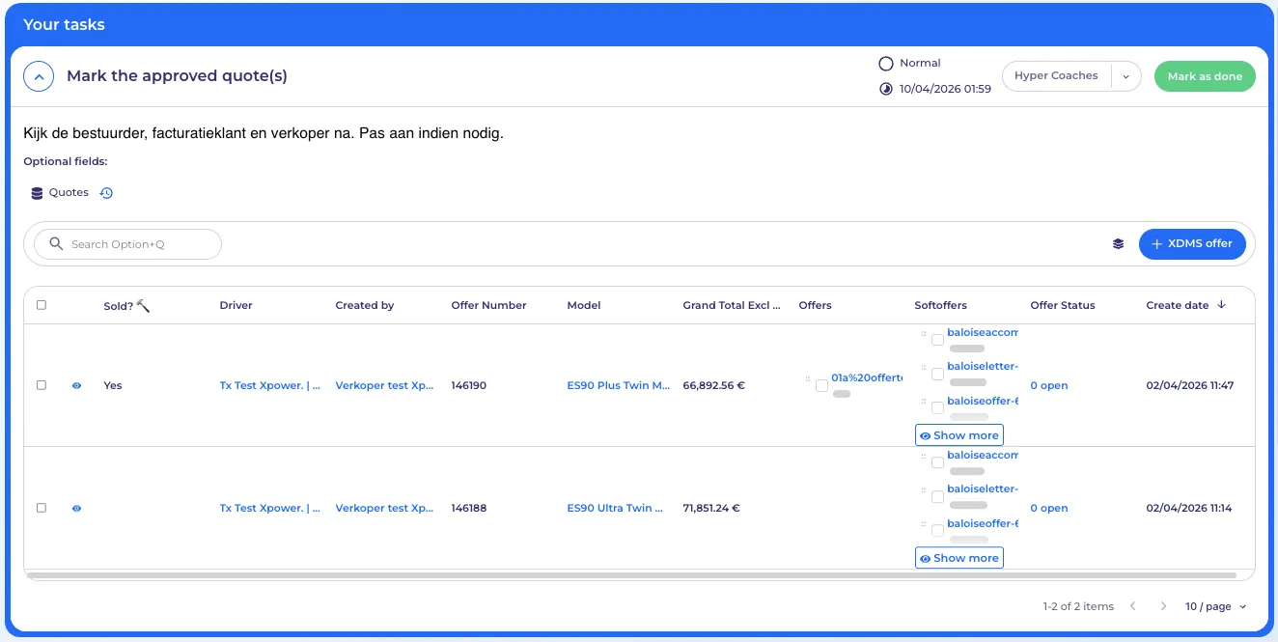Sort by the Create date arrow
The height and width of the screenshot is (642, 1278).
click(x=1221, y=305)
